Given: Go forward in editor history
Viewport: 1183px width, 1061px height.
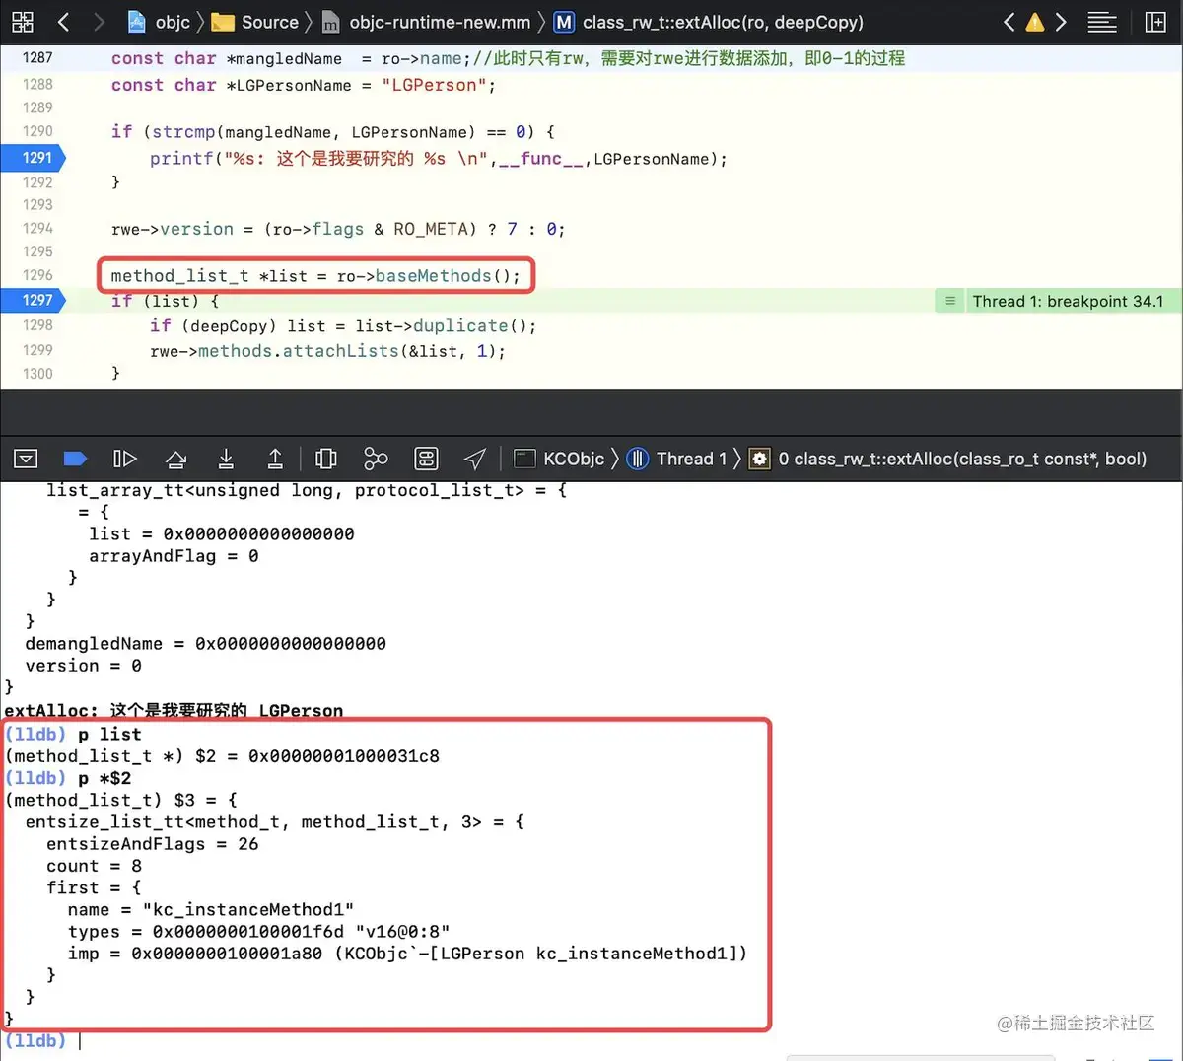Looking at the screenshot, I should click(x=99, y=22).
